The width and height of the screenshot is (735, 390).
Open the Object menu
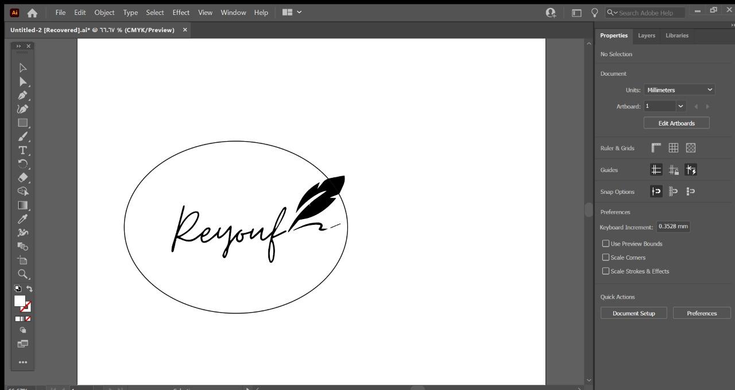pos(104,13)
